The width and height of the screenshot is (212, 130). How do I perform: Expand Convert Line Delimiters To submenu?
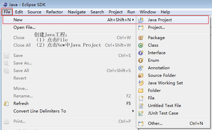(x=133, y=111)
